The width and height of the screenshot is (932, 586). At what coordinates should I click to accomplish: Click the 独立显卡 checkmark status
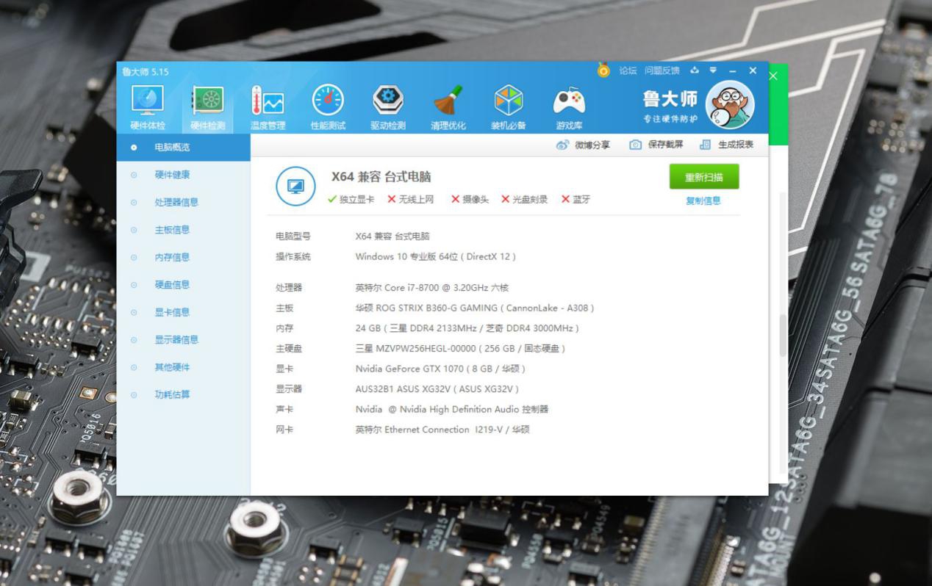click(351, 200)
